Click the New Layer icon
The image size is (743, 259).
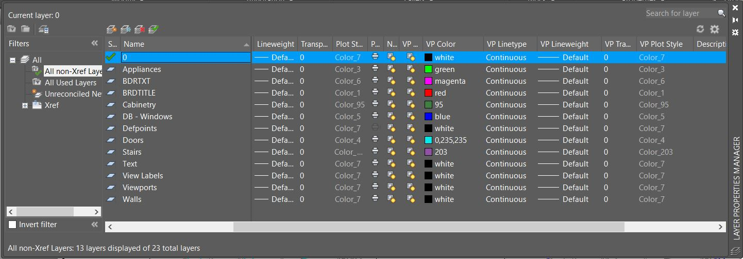(x=111, y=29)
